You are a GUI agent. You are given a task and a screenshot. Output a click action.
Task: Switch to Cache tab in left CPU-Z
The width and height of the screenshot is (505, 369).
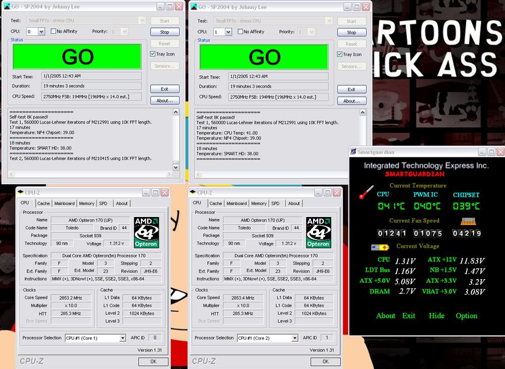(43, 203)
